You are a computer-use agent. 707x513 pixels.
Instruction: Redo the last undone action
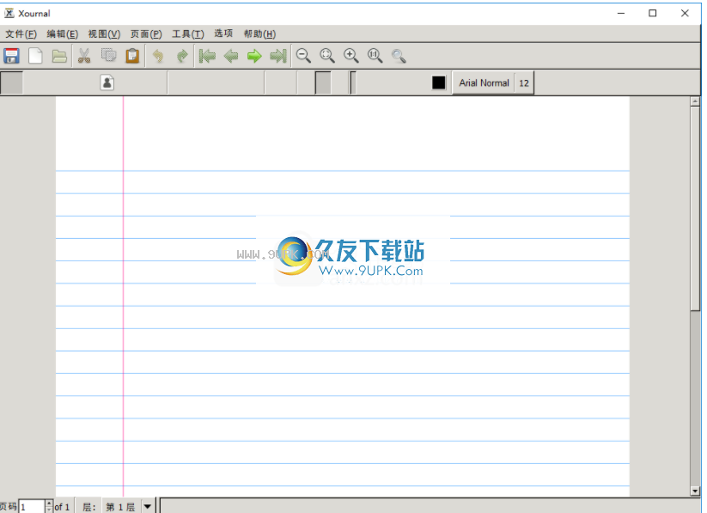click(x=182, y=56)
